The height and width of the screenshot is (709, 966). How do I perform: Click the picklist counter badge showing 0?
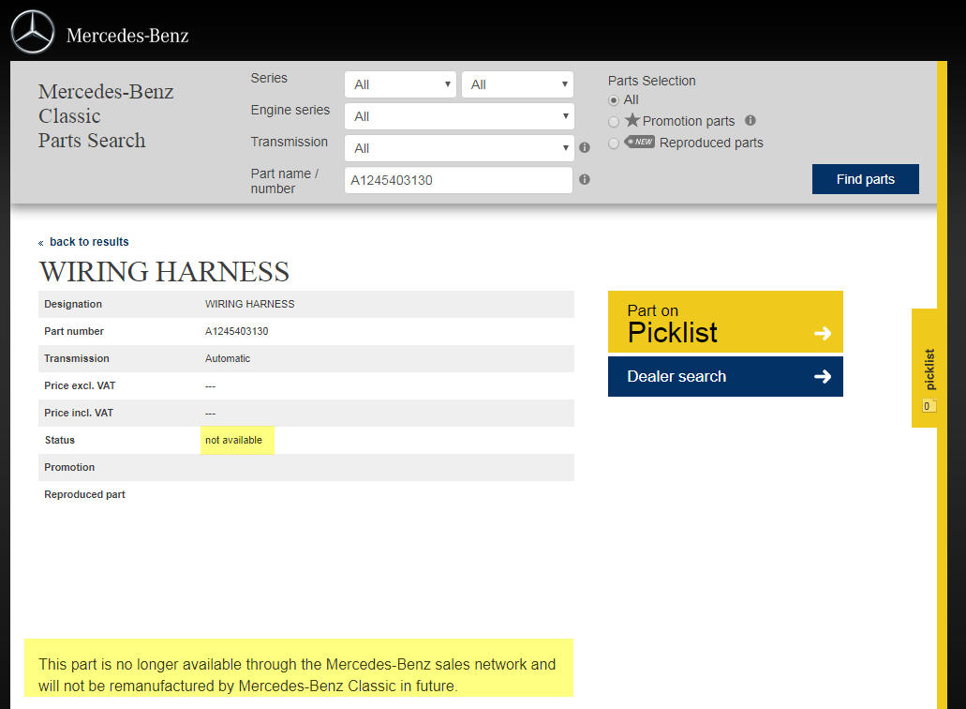point(929,406)
